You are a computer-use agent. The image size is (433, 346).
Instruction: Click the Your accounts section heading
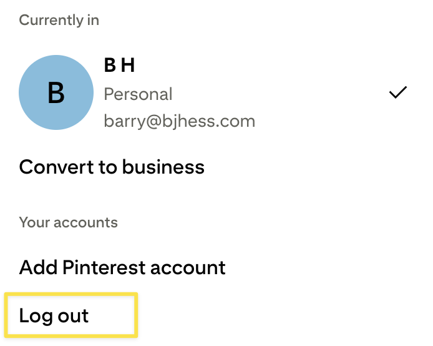(x=69, y=222)
